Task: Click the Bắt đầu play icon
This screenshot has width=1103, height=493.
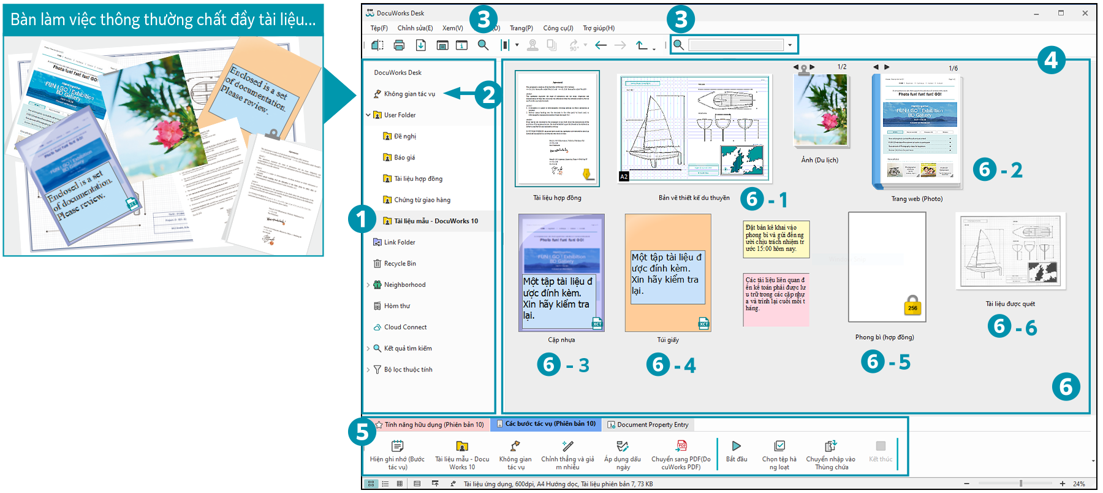Action: [x=737, y=446]
